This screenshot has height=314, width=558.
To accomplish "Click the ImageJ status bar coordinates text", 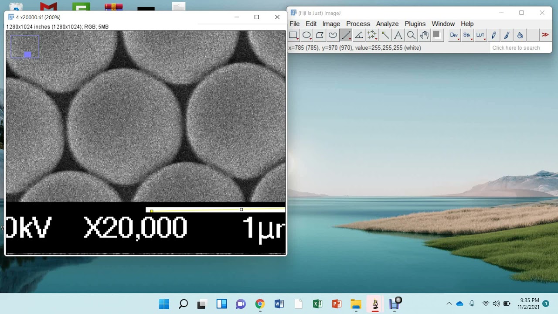I will [x=354, y=48].
